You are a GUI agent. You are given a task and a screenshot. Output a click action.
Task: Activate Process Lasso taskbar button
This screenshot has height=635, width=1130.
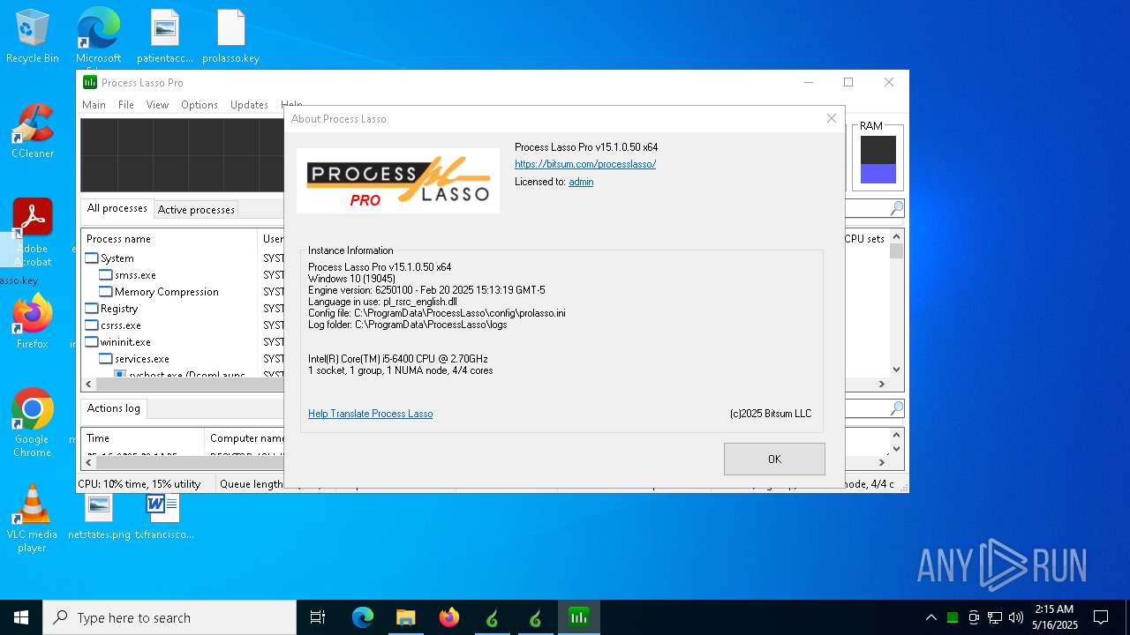(x=578, y=617)
